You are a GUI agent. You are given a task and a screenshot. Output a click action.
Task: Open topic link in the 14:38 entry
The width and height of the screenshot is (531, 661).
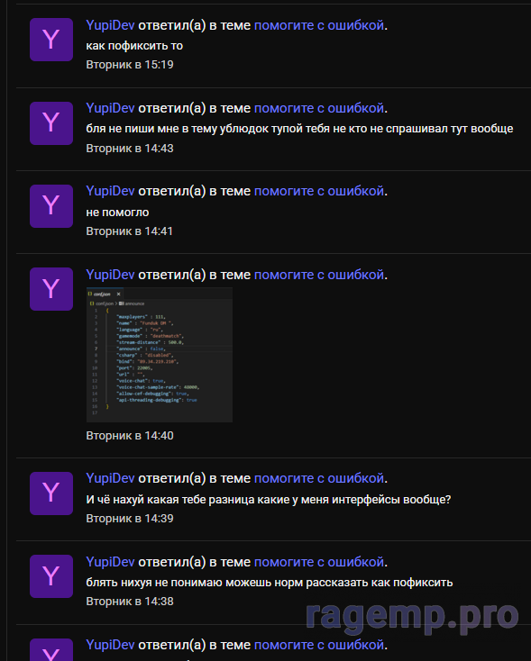point(319,562)
